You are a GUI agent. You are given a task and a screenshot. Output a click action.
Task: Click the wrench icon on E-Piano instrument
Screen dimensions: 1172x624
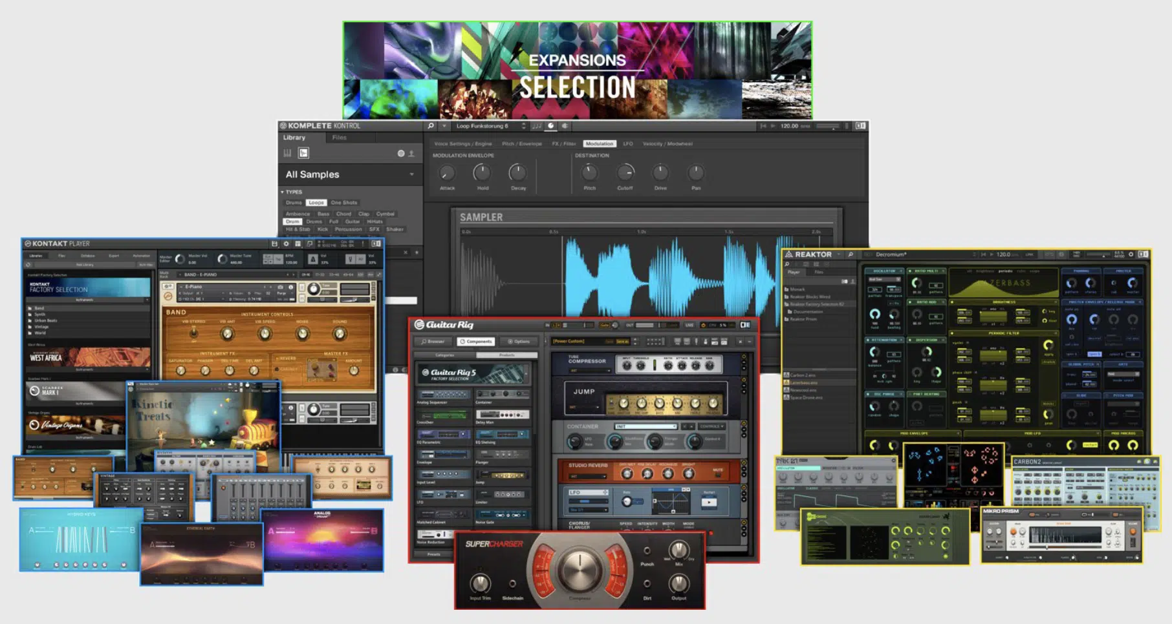point(168,287)
